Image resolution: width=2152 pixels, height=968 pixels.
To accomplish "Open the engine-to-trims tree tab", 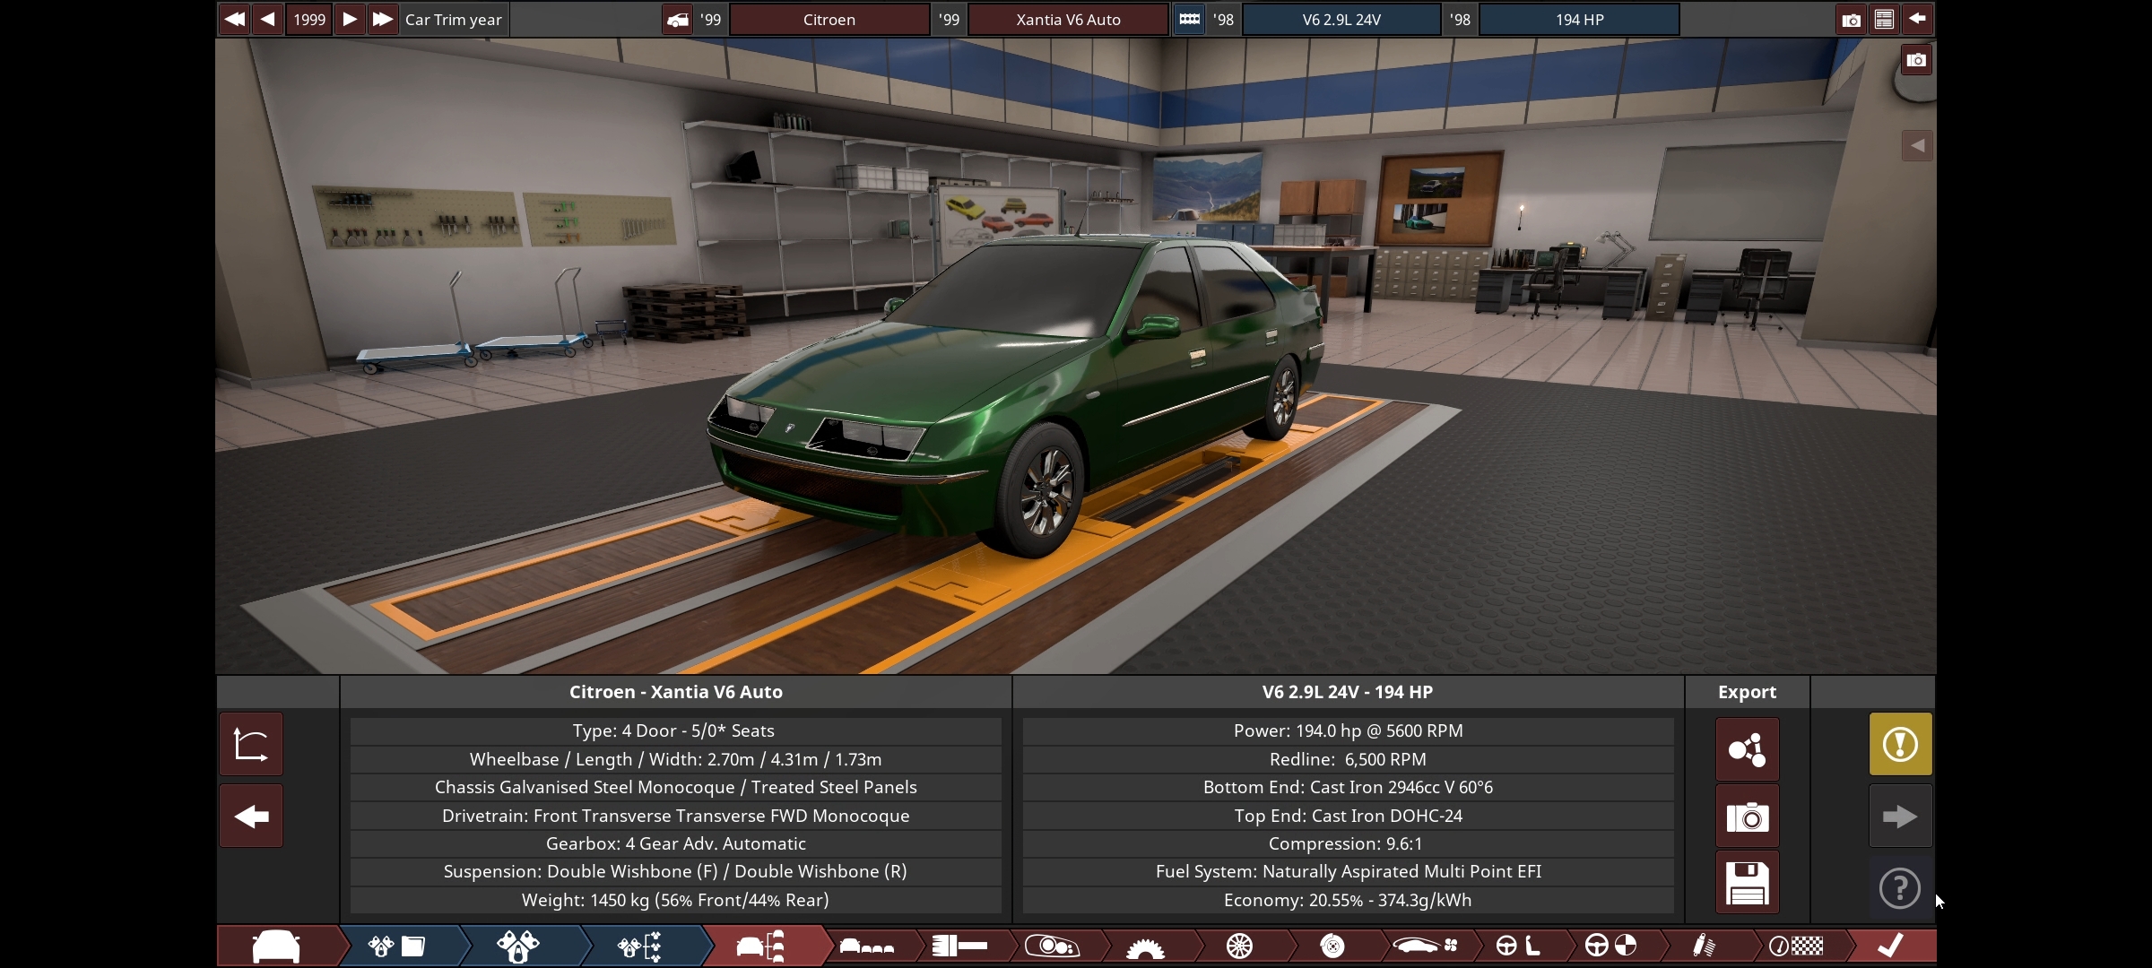I will [x=639, y=946].
